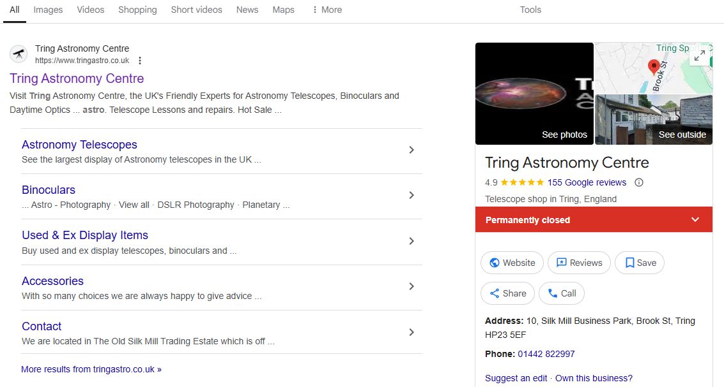
Task: Click the Tring Astronomy Centre telescope favicon
Action: click(19, 54)
